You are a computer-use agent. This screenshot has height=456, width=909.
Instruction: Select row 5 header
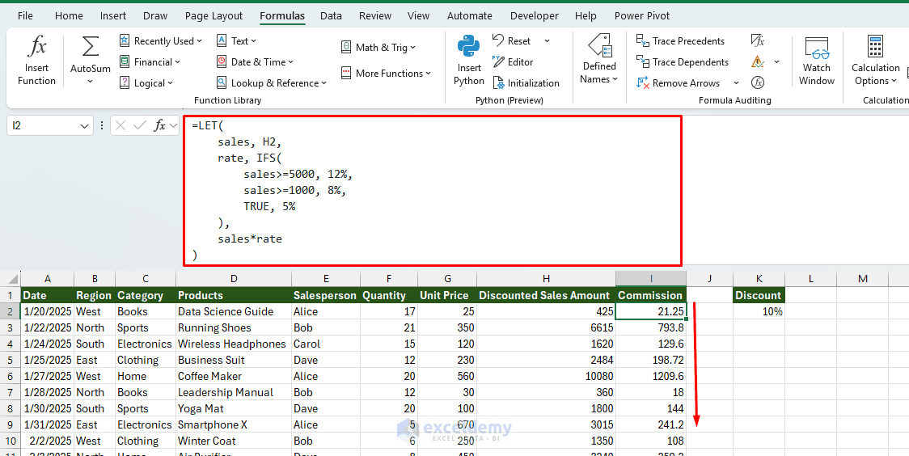pyautogui.click(x=10, y=360)
